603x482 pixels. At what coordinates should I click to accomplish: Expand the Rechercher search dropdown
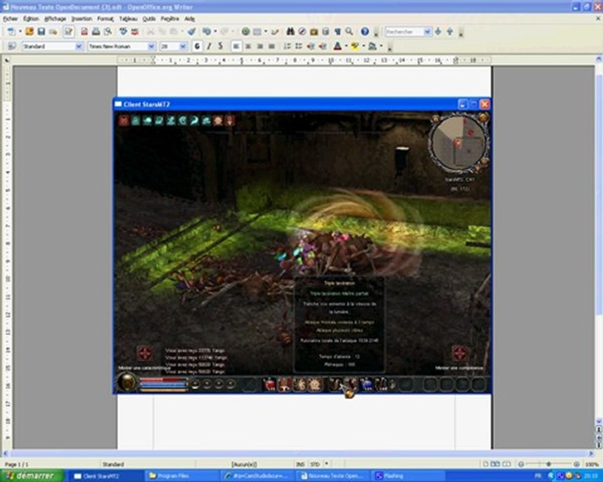pyautogui.click(x=427, y=32)
